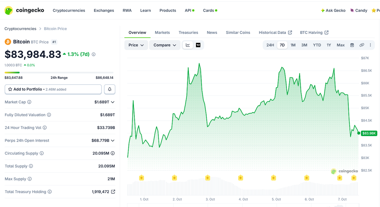Click the $83,984.83 price value
The height and width of the screenshot is (207, 380).
tap(33, 54)
